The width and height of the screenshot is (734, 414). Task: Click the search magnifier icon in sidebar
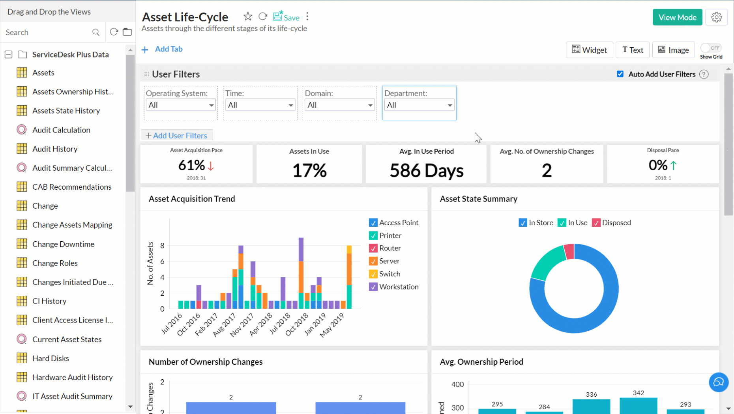(x=96, y=32)
